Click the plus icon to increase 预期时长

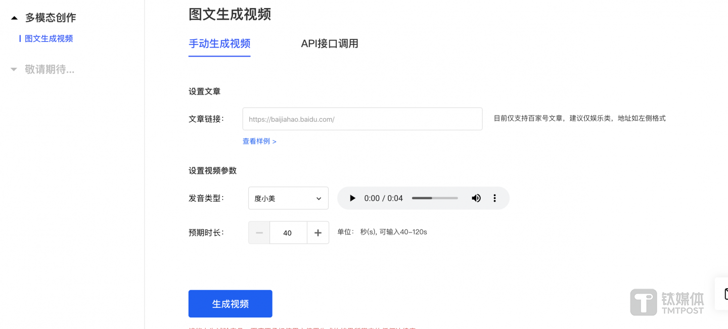click(x=318, y=232)
